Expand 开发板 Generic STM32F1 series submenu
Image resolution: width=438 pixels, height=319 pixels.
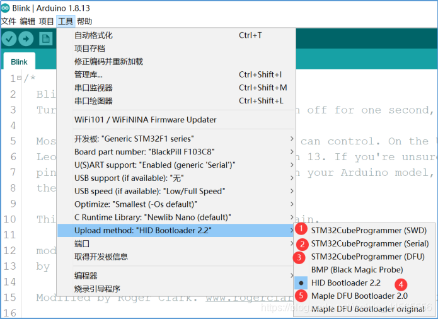pos(176,139)
